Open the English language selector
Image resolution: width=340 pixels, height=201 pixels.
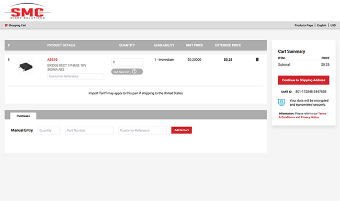click(x=322, y=26)
